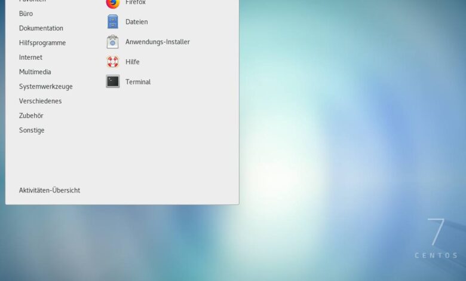Open the Aktivitäten-Übersicht link

click(49, 190)
